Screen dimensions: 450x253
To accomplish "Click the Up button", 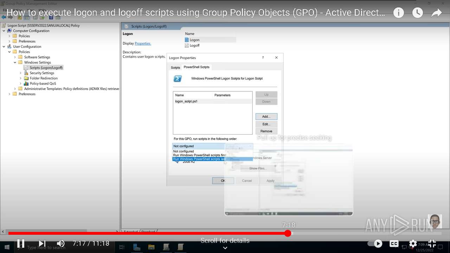I will click(x=266, y=95).
